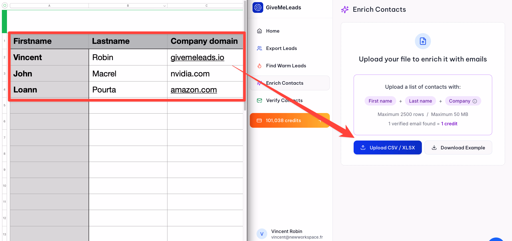Screen dimensions: 512x241
Task: Select the Loann cell
Action: 49,90
